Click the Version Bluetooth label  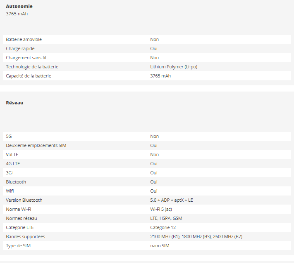[x=24, y=200]
